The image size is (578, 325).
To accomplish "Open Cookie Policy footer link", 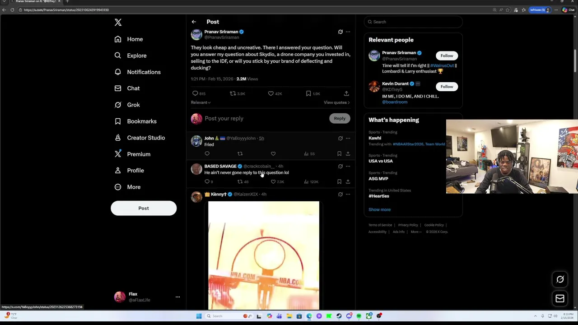I will pos(434,225).
